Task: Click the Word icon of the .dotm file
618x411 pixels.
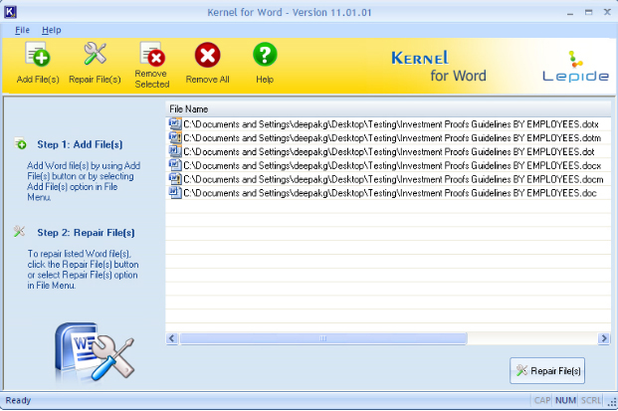Action: 175,138
